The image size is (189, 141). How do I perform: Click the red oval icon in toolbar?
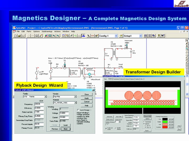tap(93, 36)
